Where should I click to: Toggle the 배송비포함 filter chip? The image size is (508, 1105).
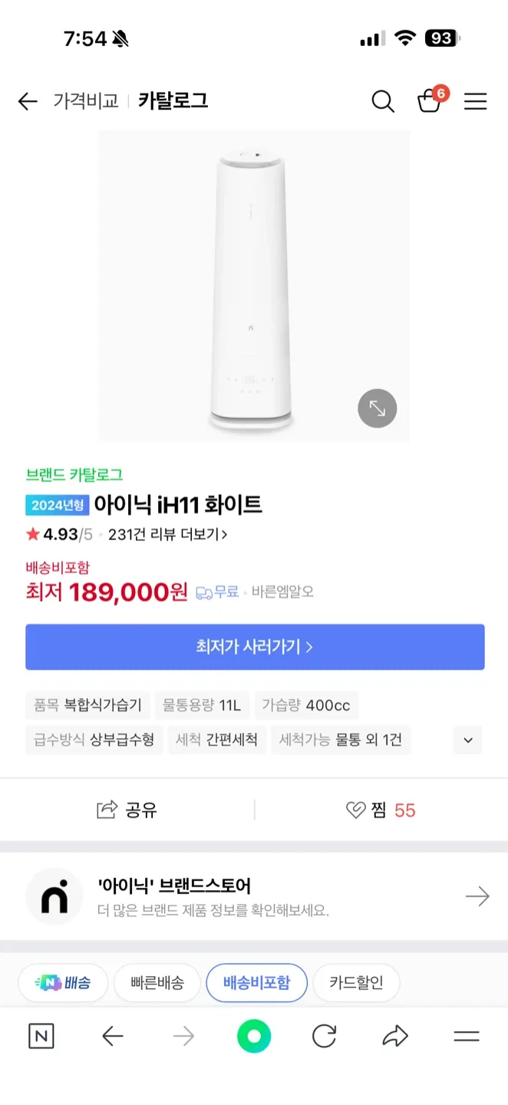tap(256, 983)
